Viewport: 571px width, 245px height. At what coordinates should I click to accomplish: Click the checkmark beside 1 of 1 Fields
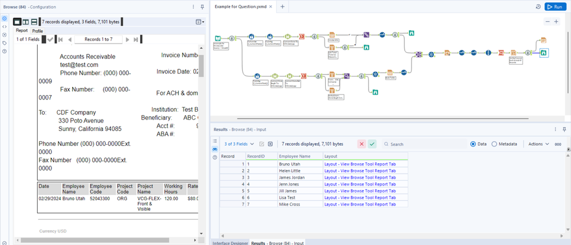50,39
